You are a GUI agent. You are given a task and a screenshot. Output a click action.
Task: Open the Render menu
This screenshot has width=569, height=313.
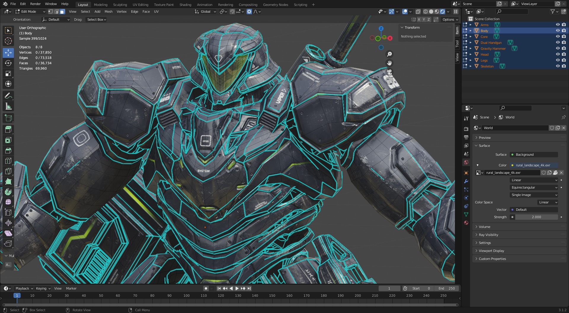coord(35,4)
